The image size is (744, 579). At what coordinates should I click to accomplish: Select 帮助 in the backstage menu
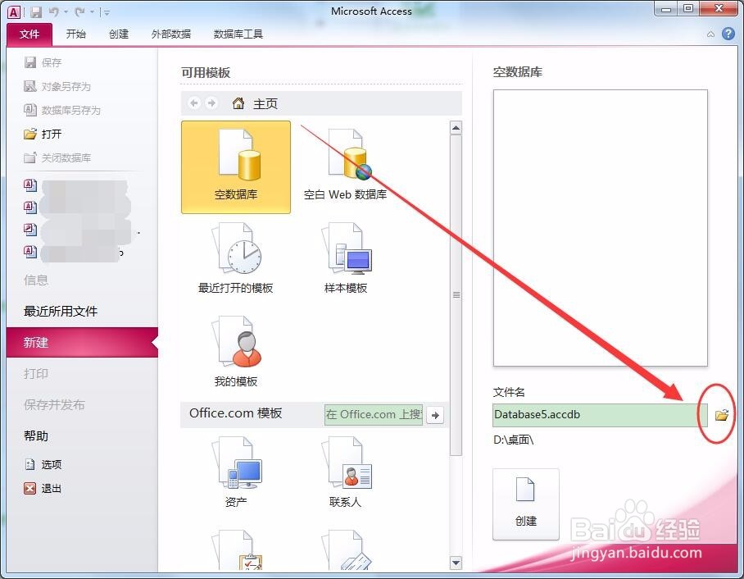[x=36, y=436]
